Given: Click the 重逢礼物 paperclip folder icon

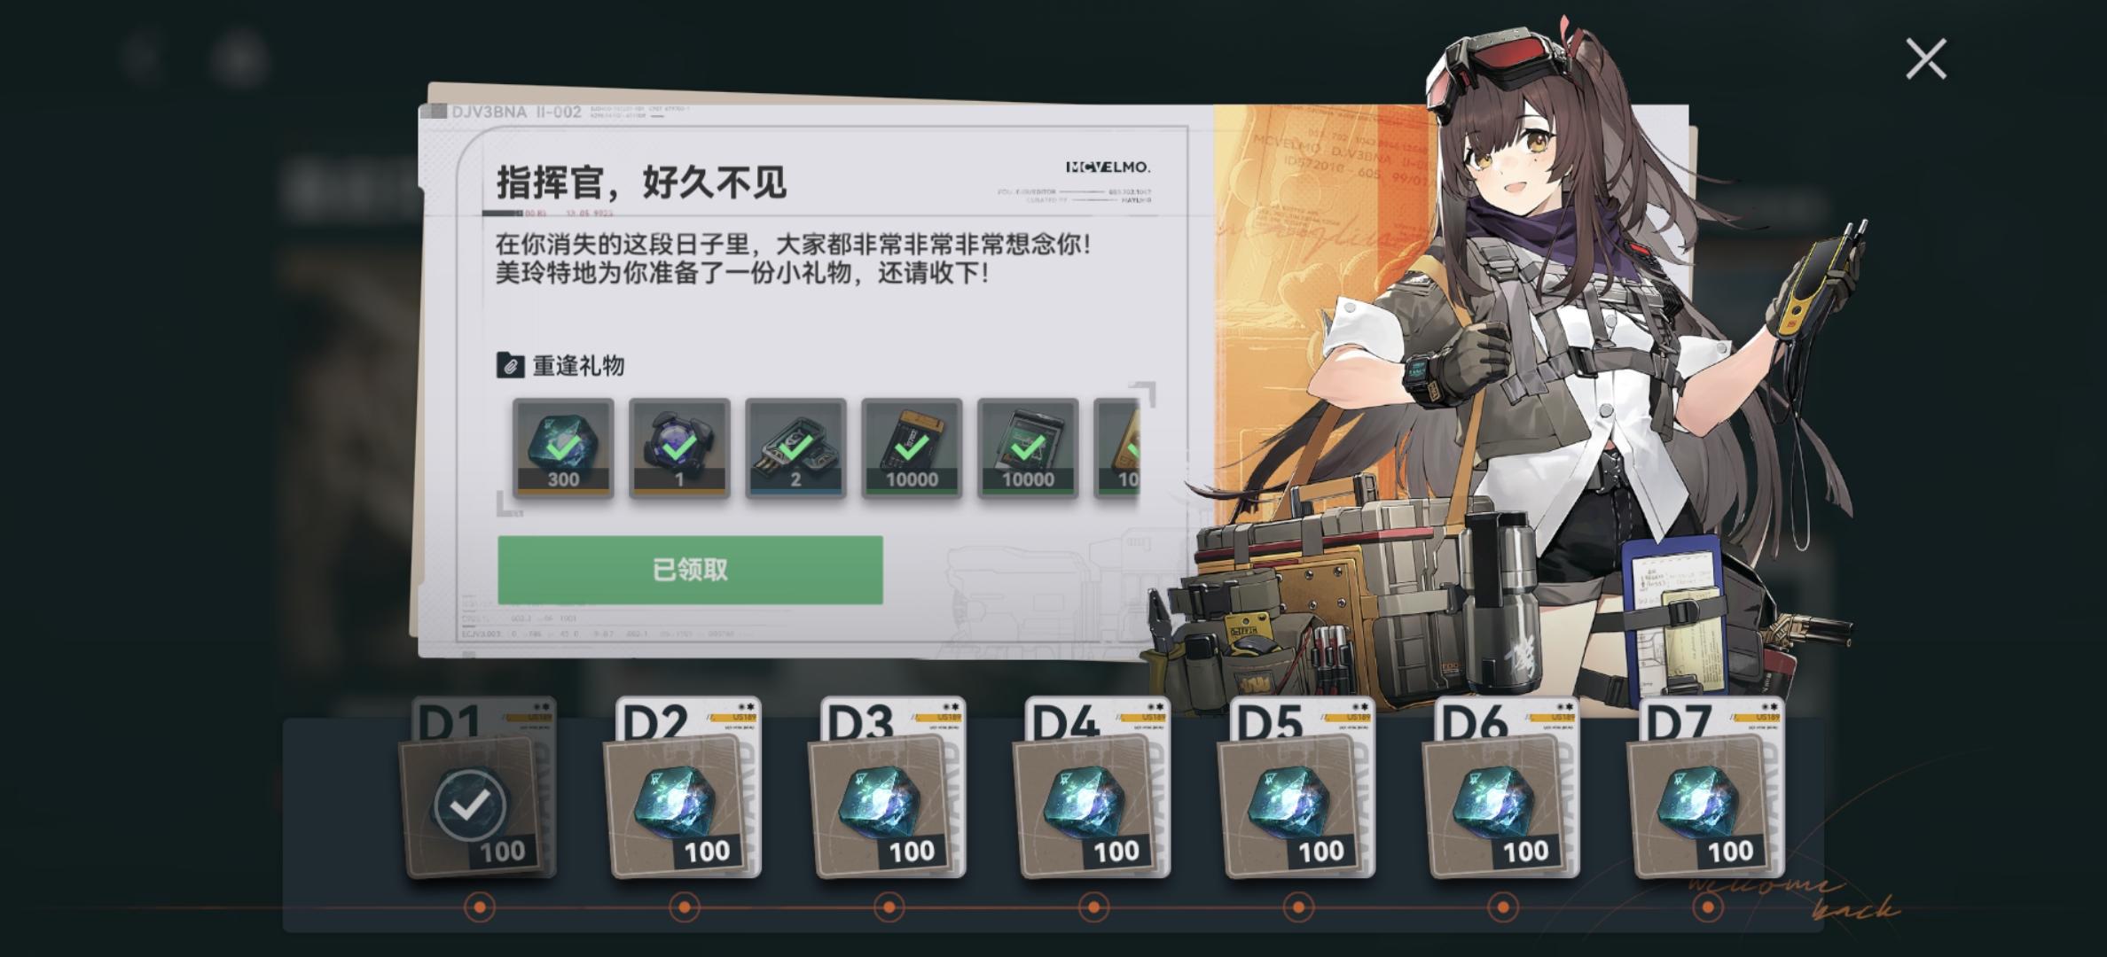Looking at the screenshot, I should (510, 365).
